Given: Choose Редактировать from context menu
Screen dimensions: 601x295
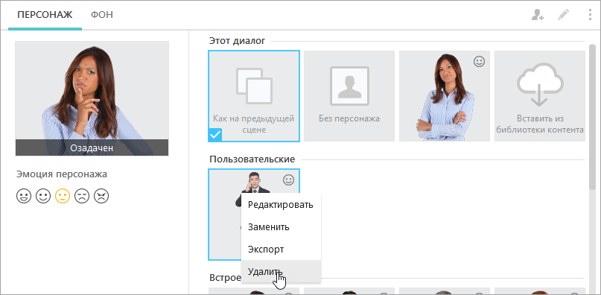Looking at the screenshot, I should [x=281, y=204].
